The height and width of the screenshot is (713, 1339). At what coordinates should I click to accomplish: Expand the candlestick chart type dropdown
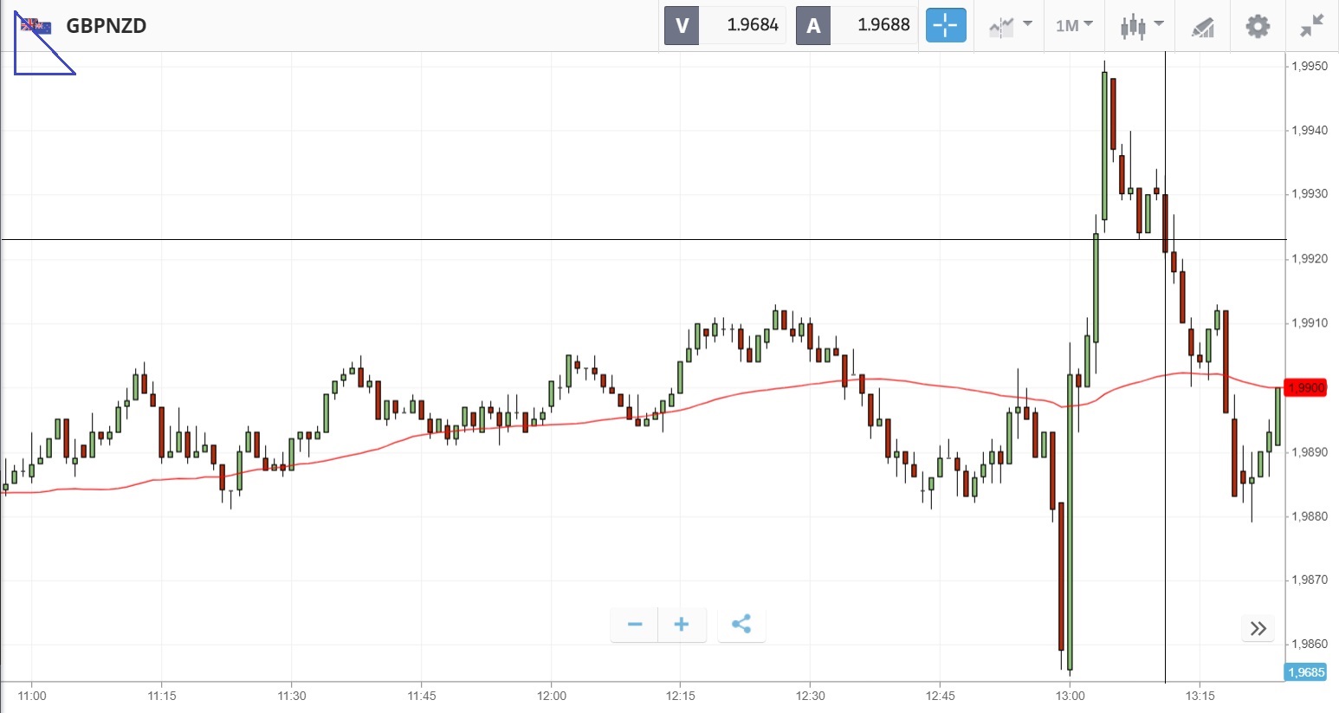tap(1142, 26)
